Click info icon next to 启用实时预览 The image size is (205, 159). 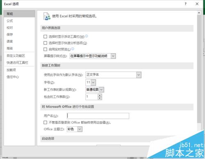coord(73,49)
